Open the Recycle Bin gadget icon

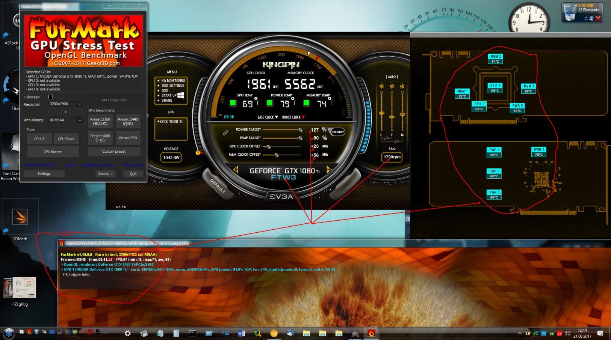click(x=570, y=12)
